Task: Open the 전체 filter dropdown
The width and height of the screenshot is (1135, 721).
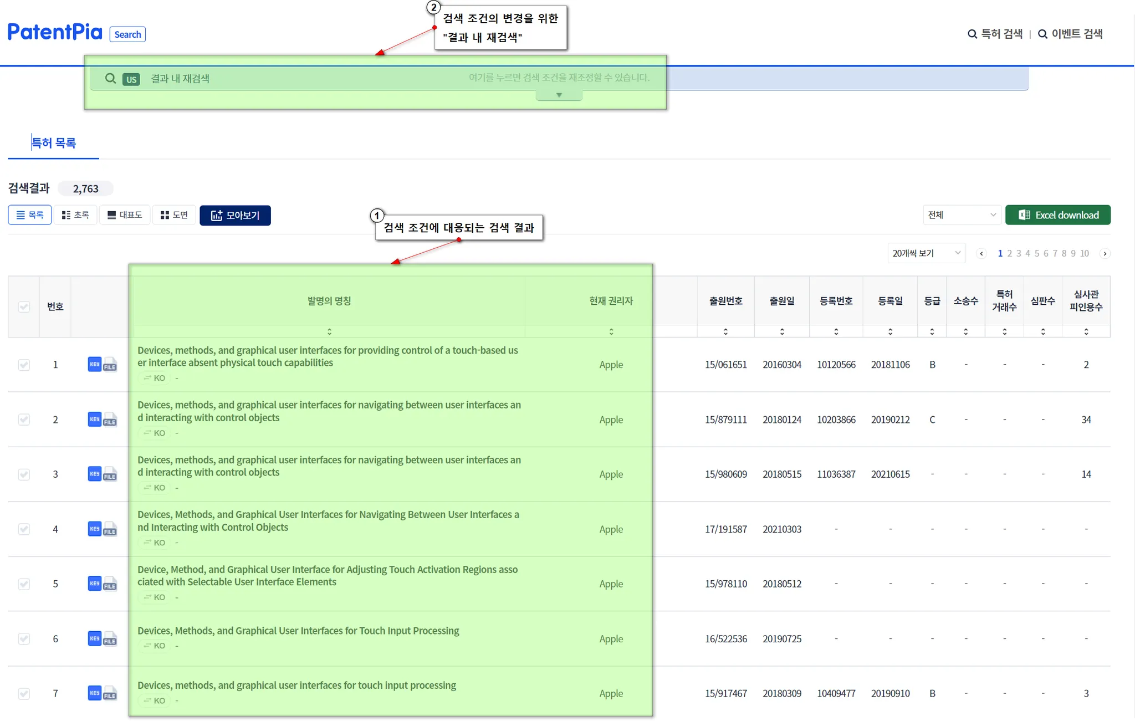Action: click(962, 215)
